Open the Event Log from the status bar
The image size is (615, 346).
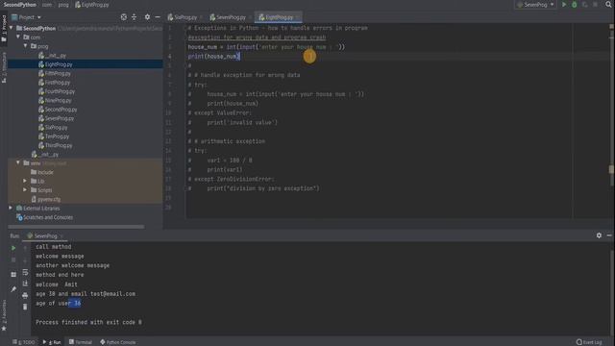589,342
